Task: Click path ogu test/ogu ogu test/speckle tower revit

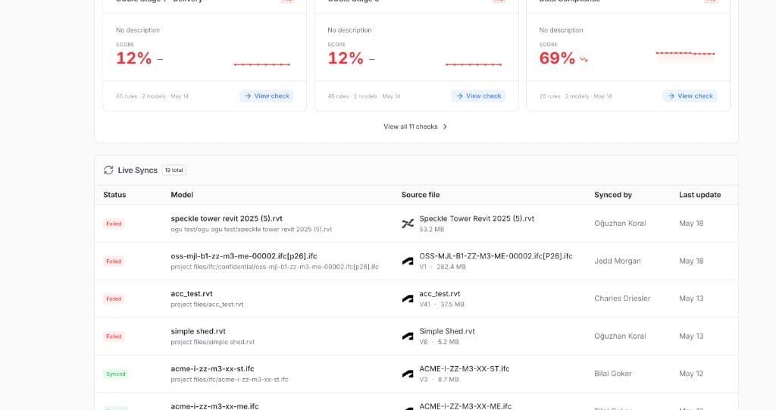Action: click(x=252, y=230)
